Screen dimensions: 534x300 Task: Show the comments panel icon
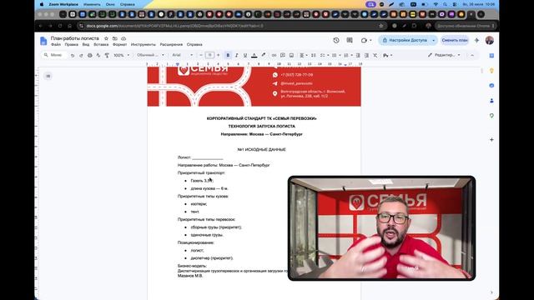[x=350, y=40]
